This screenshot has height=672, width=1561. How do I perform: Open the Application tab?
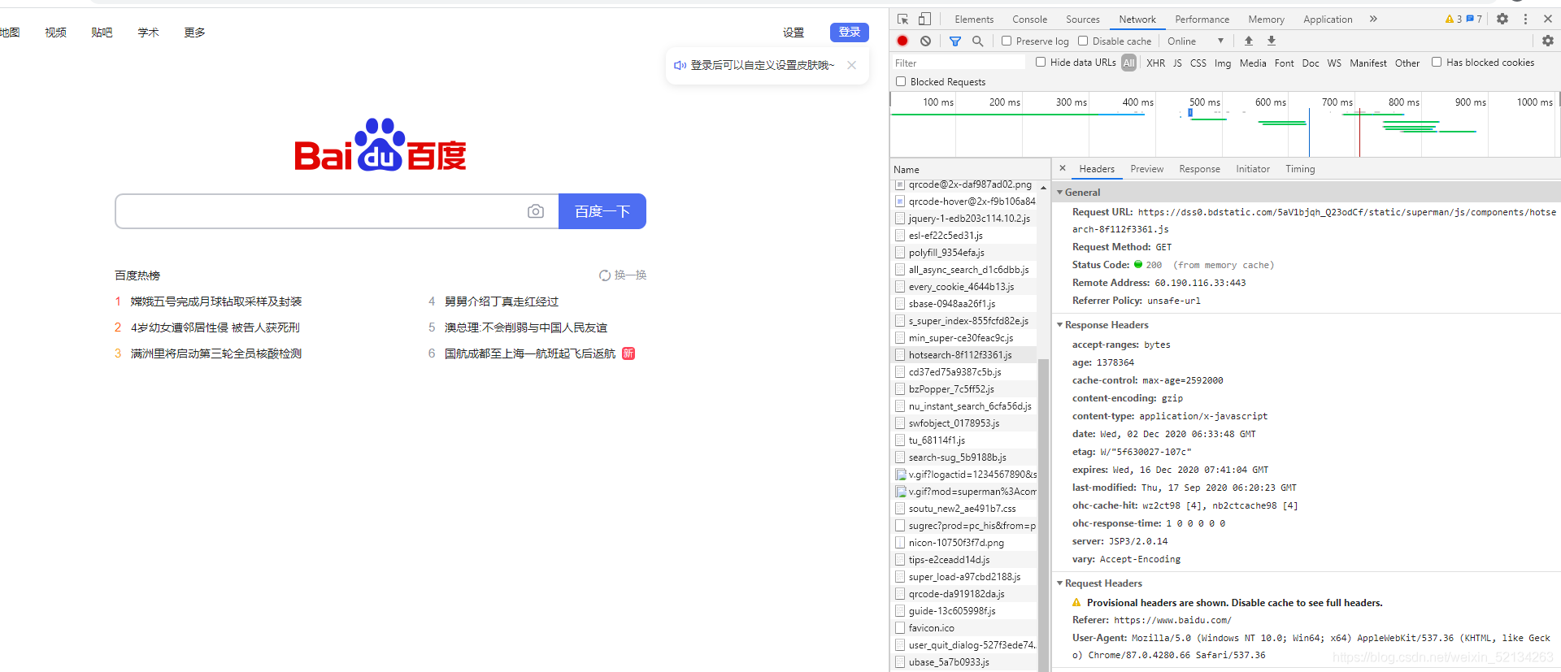click(x=1328, y=19)
